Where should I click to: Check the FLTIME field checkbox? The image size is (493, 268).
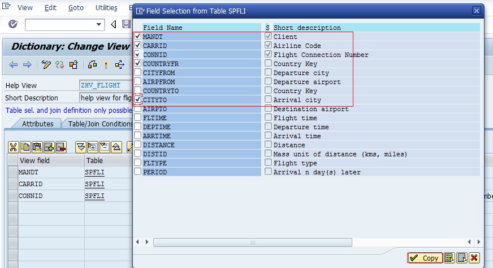point(138,118)
